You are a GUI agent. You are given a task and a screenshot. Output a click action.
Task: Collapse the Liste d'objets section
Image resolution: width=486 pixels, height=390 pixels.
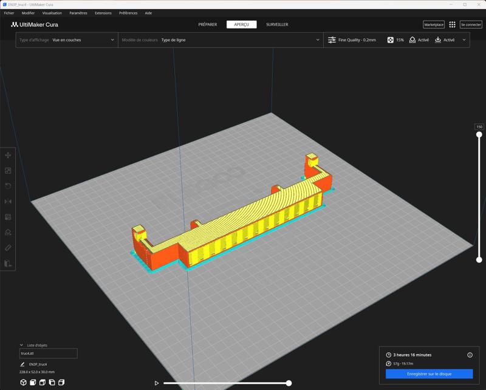tap(22, 345)
